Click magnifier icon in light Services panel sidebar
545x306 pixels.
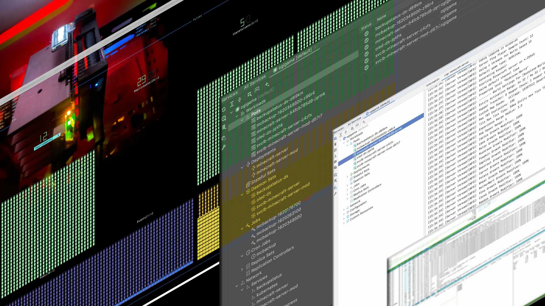(335, 175)
